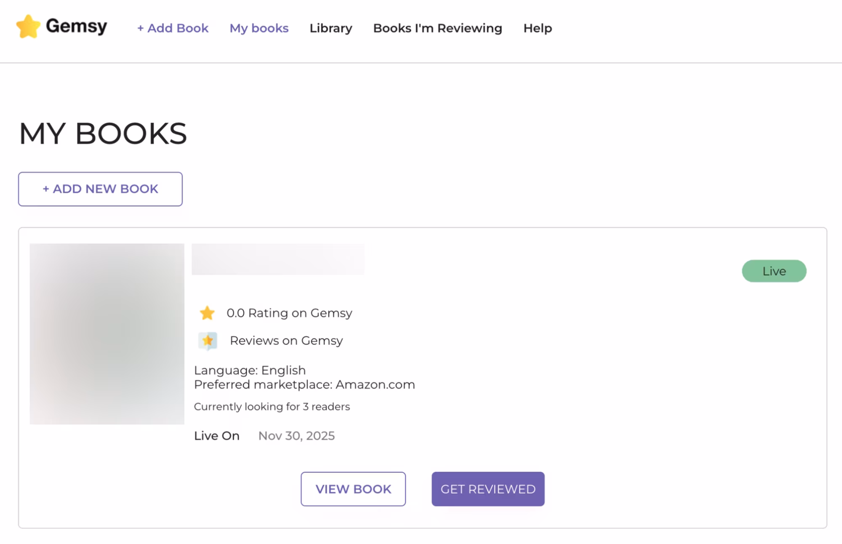Open the Help section

(537, 28)
